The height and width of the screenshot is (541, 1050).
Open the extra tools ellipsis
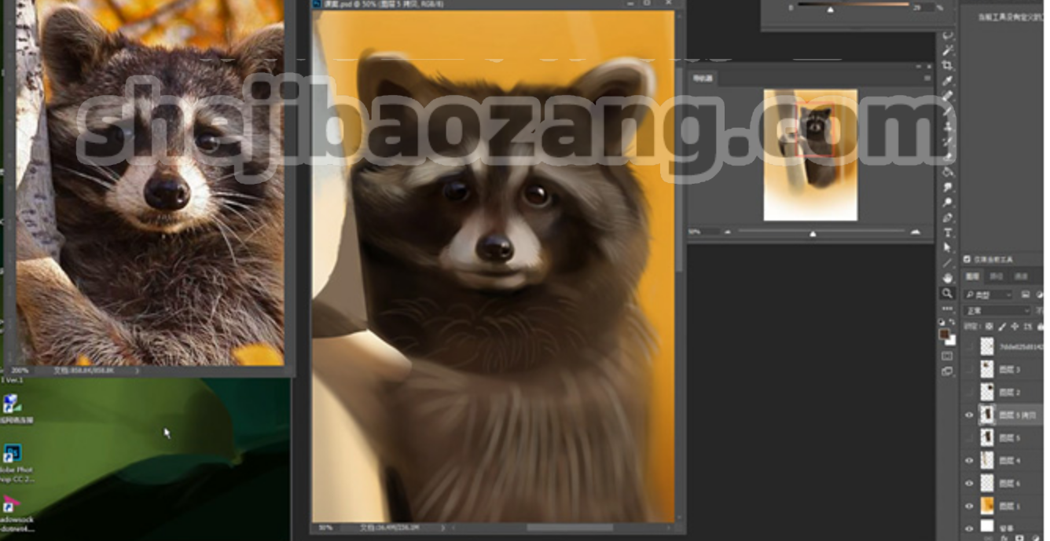[948, 308]
